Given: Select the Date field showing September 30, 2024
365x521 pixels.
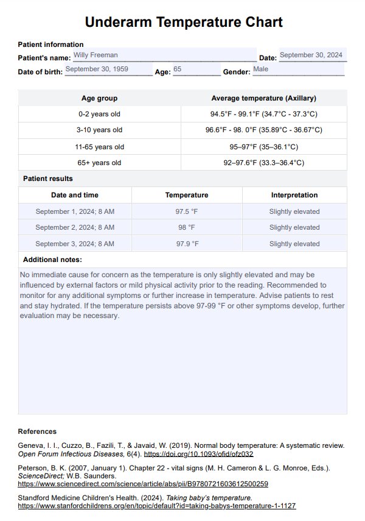Looking at the screenshot, I should [x=312, y=55].
